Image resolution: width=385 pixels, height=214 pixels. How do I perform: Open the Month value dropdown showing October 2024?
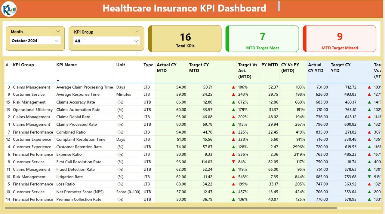[35, 41]
